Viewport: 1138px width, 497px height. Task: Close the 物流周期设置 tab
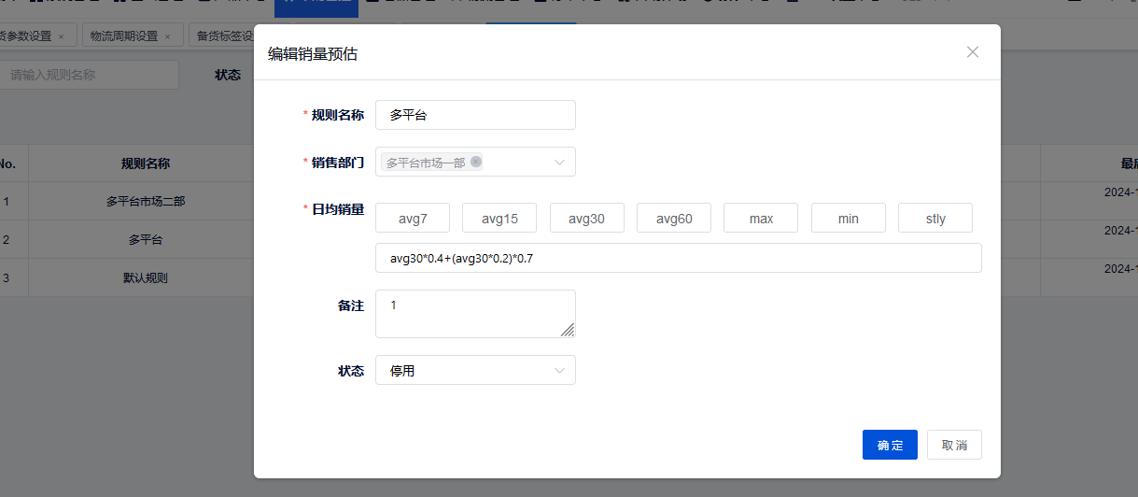[168, 37]
